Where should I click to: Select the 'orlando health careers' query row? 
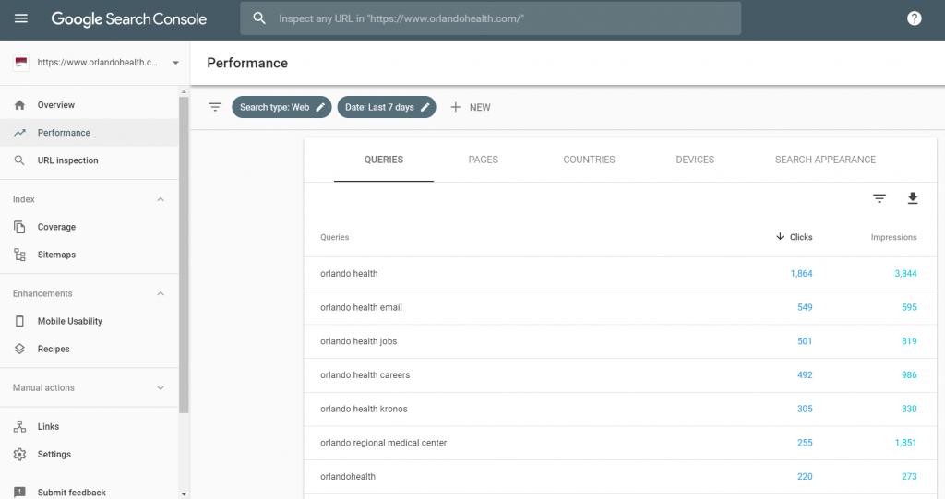pyautogui.click(x=620, y=374)
